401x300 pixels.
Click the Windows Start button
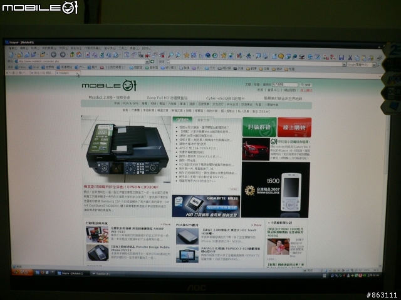tap(22, 272)
